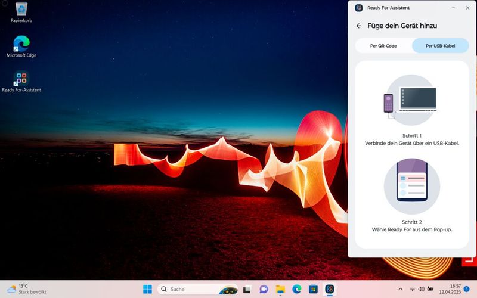
Task: Open the weather widget showing 13°C
Action: coord(27,289)
